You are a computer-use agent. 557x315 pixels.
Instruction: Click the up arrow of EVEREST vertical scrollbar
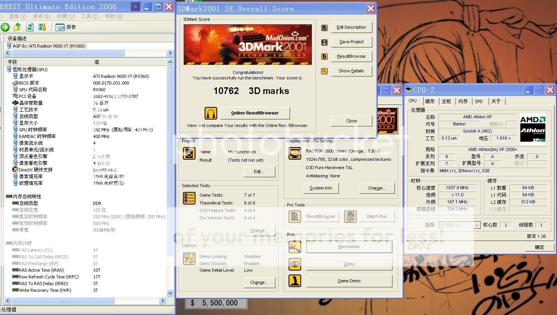click(170, 62)
